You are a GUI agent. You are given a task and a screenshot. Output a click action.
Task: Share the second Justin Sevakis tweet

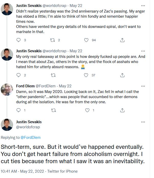click(x=122, y=75)
